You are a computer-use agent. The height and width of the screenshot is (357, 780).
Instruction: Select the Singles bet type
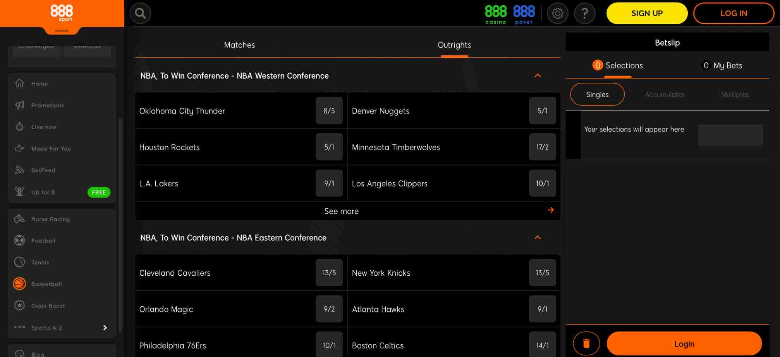click(x=597, y=94)
